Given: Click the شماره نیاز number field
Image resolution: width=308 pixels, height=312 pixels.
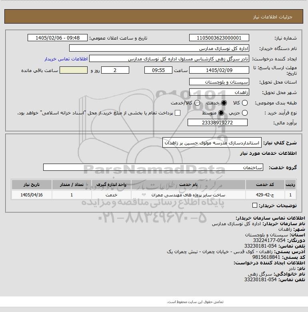Looking at the screenshot, I should pyautogui.click(x=219, y=38).
